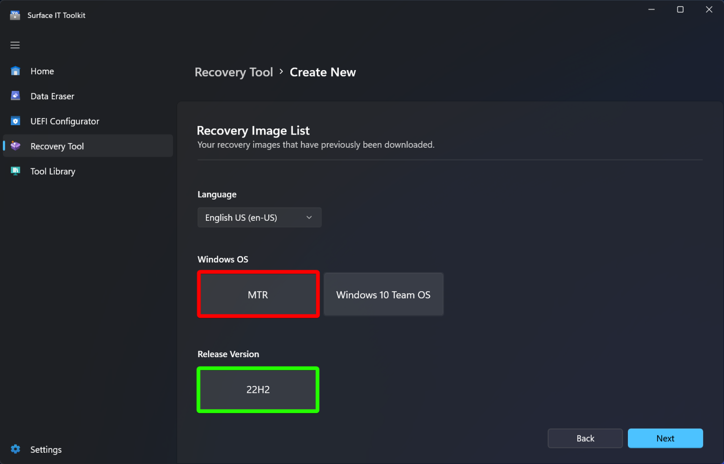Switch to the Tool Library page
724x464 pixels.
(52, 171)
